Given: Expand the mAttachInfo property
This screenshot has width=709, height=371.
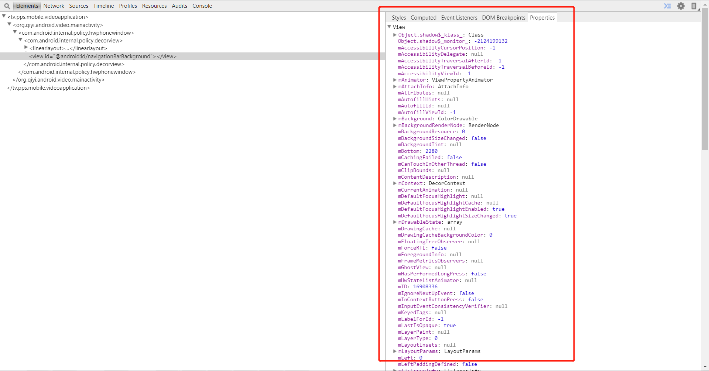Looking at the screenshot, I should [x=395, y=86].
